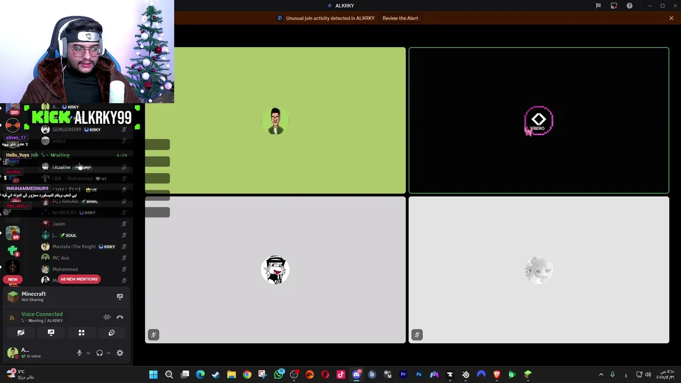Open the Meeting / ALKRKY channel link
Viewport: 681px width, 383px height.
41,321
